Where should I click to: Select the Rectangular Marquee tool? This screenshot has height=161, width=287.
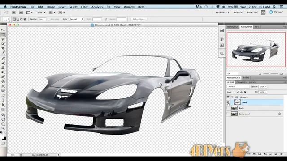(3, 35)
